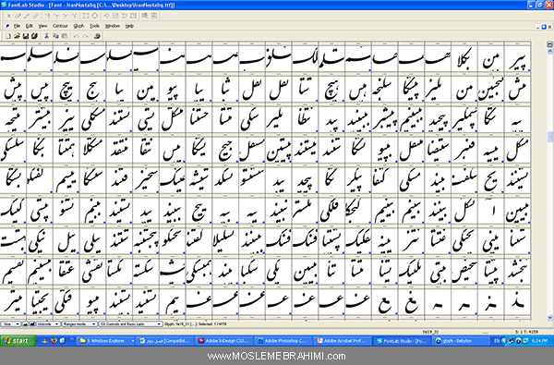This screenshot has width=554, height=365.
Task: Open the C0 Controls and Basic Latin dropdown
Action: pos(130,324)
